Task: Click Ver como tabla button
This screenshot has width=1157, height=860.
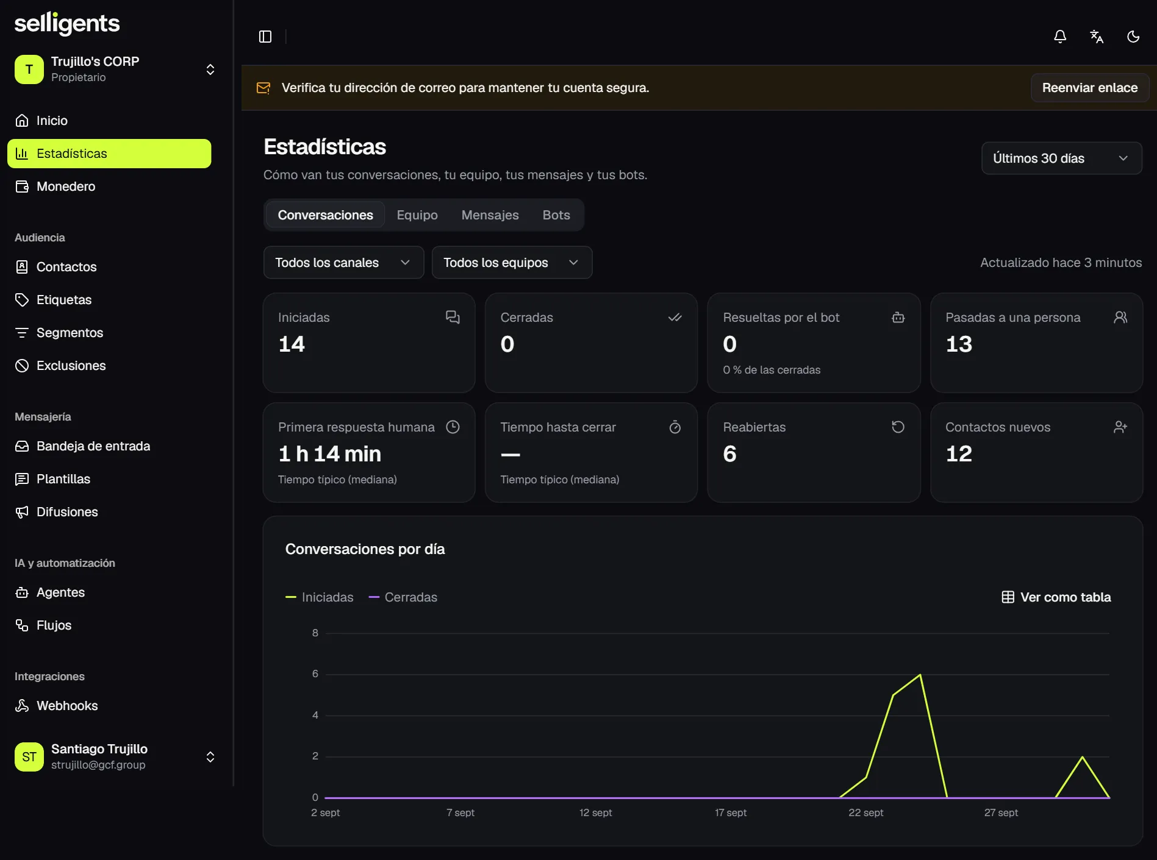Action: pyautogui.click(x=1056, y=597)
